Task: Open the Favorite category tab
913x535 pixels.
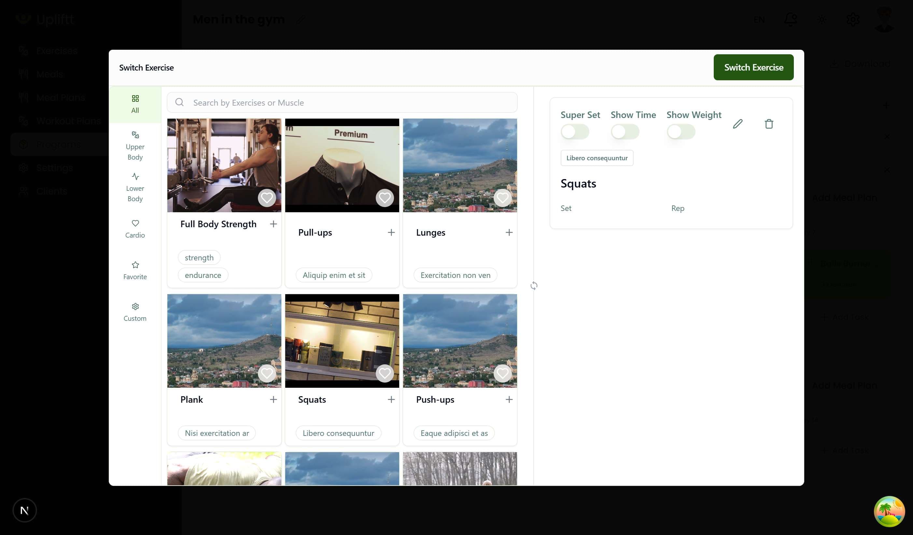Action: tap(135, 270)
